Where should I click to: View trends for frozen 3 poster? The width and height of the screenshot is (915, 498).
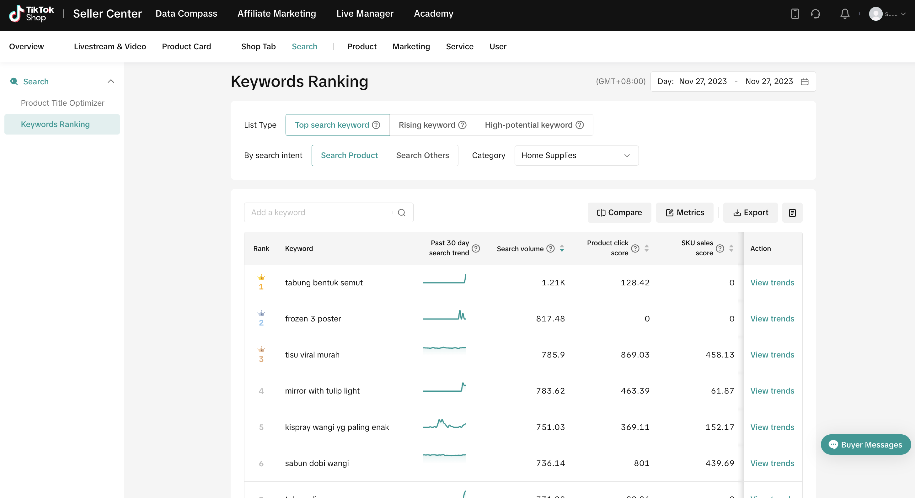772,319
